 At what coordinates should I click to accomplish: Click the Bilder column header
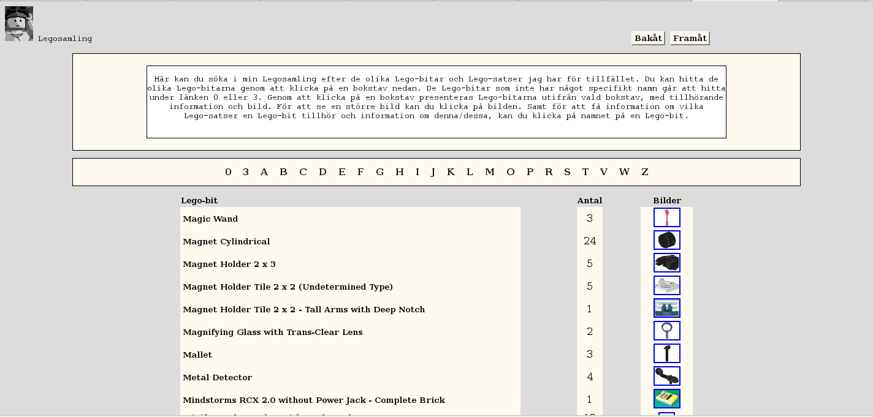click(x=667, y=200)
